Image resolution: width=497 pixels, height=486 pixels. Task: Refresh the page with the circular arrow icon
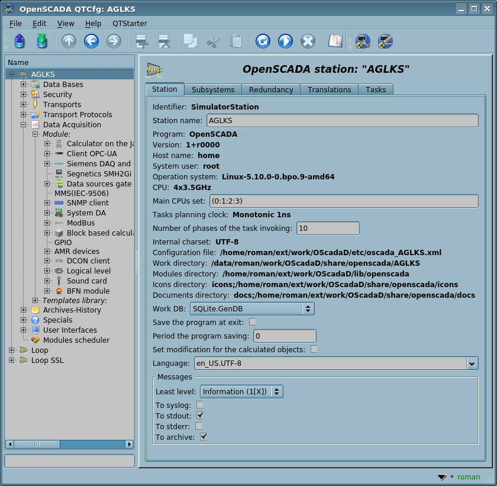pos(263,41)
